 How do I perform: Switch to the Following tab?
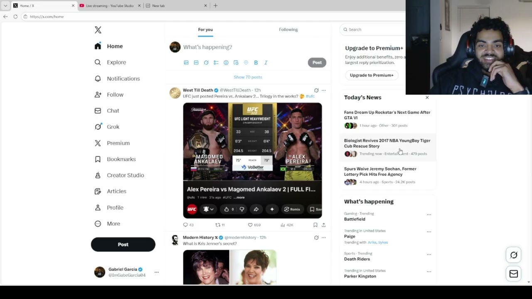coord(288,29)
